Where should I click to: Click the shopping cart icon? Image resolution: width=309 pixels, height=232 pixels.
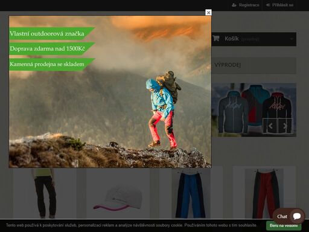[x=216, y=38]
